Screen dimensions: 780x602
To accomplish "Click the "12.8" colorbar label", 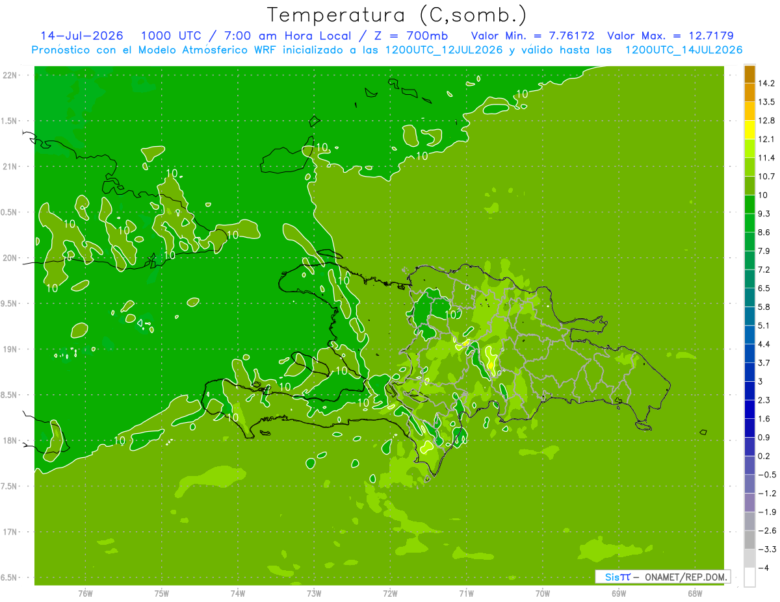I will coord(767,121).
